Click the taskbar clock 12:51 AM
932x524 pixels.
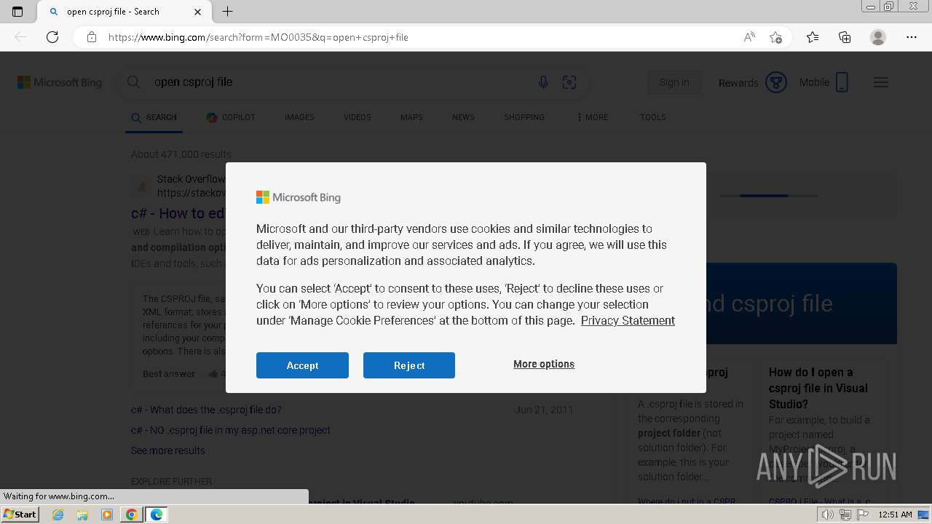click(x=895, y=515)
